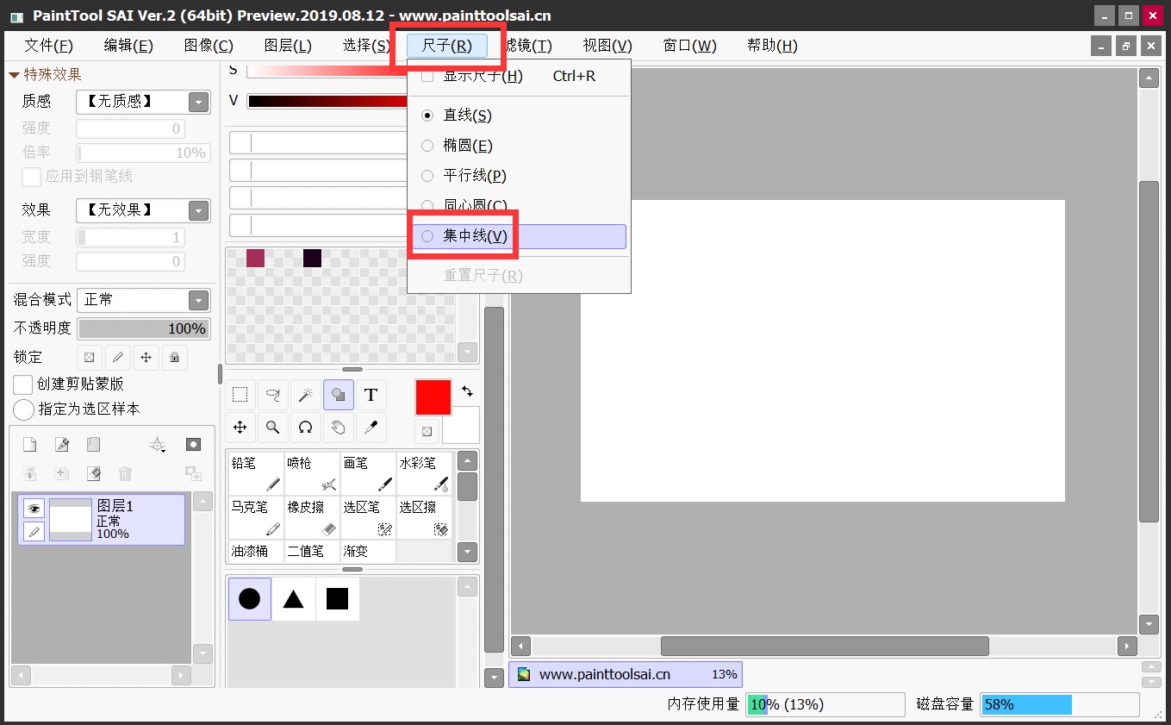Toggle 显示尺子 show ruler checkbox
1171x725 pixels.
point(427,76)
